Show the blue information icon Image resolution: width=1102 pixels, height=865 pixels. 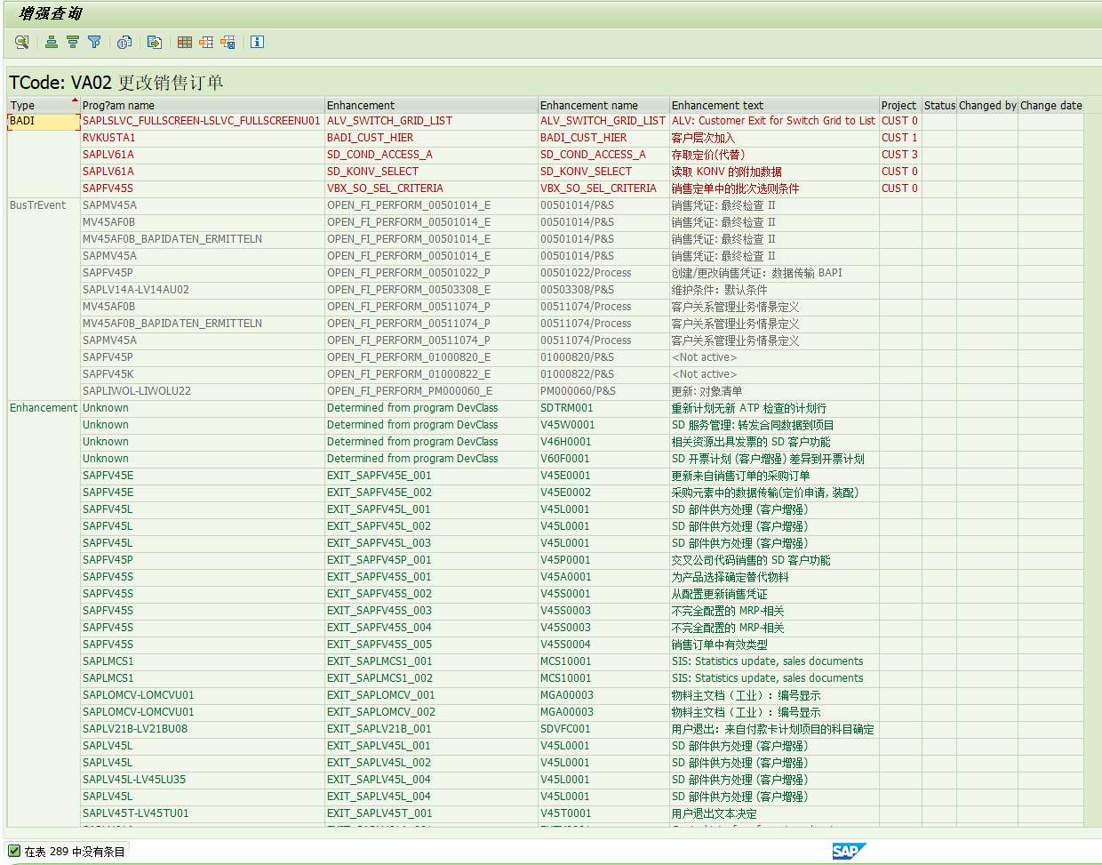[258, 42]
